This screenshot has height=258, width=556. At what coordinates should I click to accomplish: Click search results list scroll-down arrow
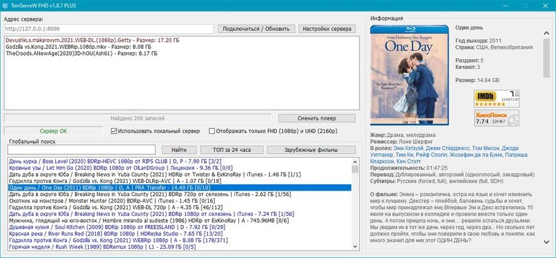tap(355, 247)
